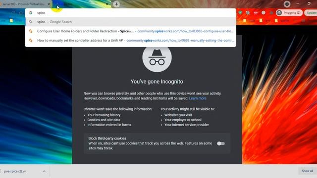The width and height of the screenshot is (317, 178).
Task: Click the restore-down window button in the title bar
Action: click(309, 3)
